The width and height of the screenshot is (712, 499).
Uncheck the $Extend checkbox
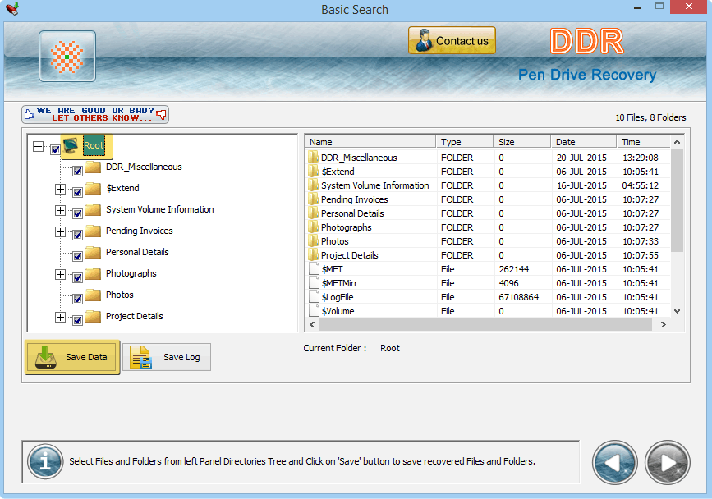click(x=77, y=192)
